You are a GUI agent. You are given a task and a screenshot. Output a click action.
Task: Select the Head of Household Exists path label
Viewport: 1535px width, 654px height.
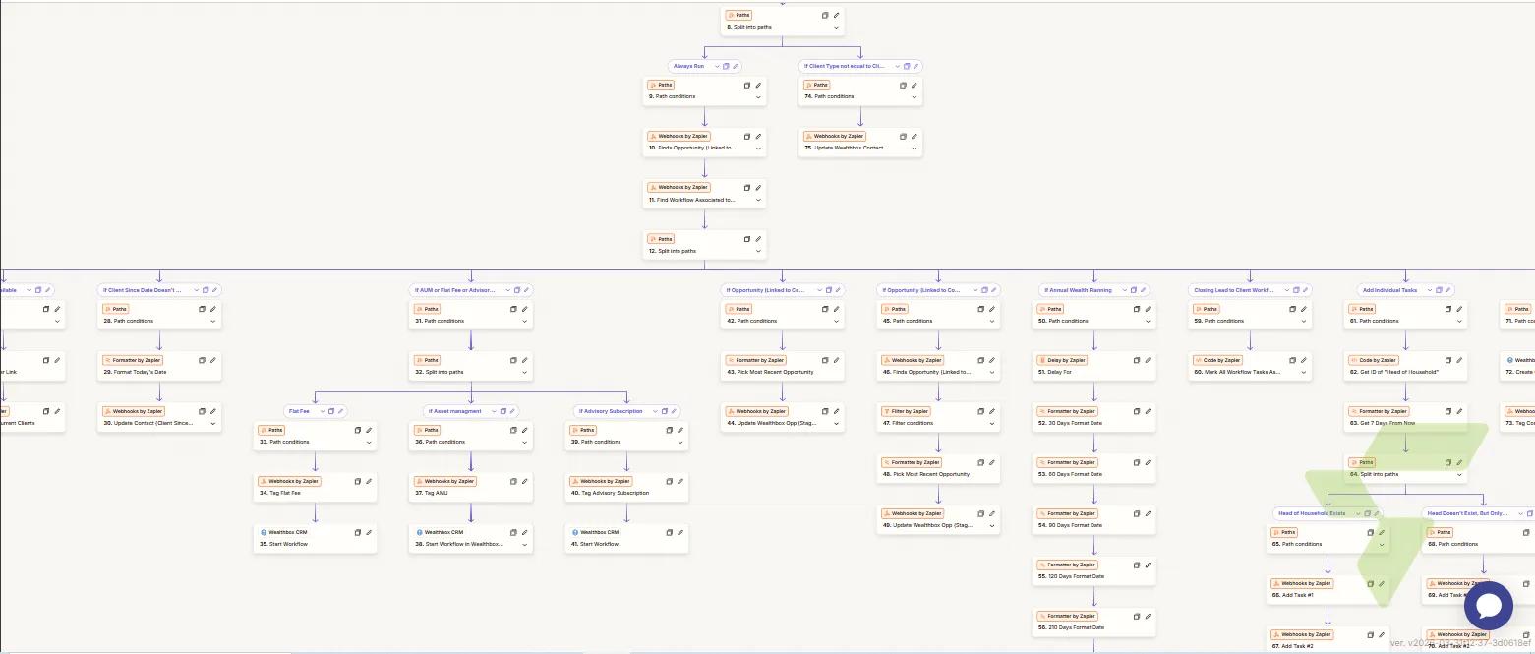pyautogui.click(x=1311, y=513)
